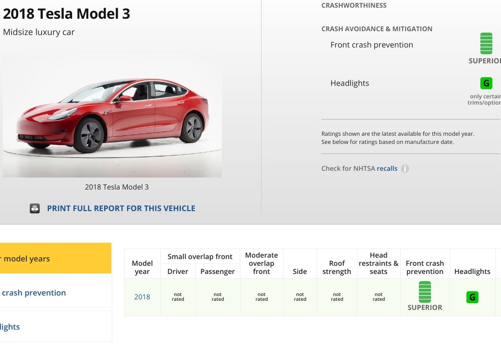Open the NHTSA recalls info icon
This screenshot has width=501, height=344.
[405, 169]
